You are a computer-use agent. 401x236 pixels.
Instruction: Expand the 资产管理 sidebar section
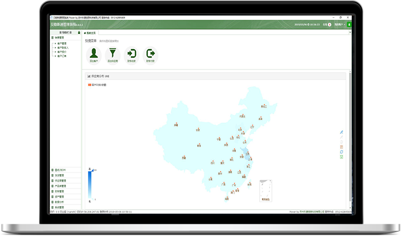(66, 196)
